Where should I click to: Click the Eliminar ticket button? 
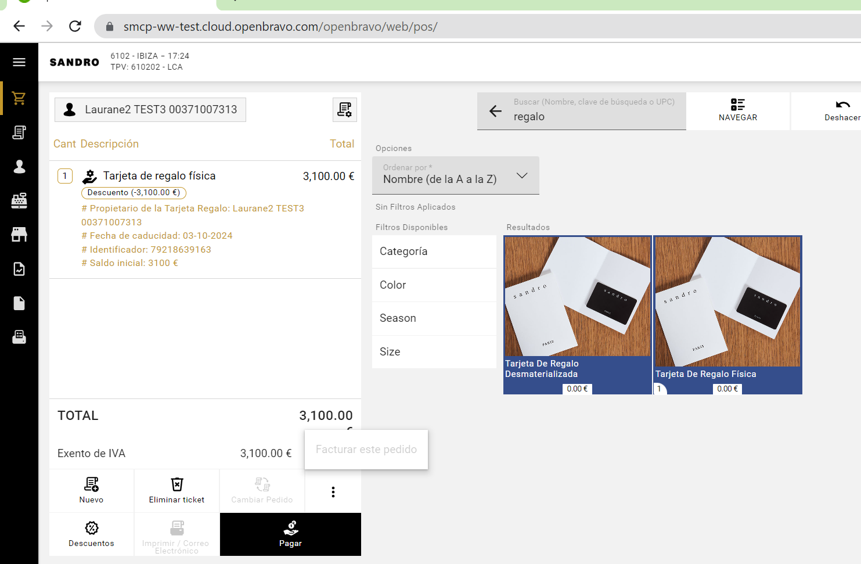176,491
